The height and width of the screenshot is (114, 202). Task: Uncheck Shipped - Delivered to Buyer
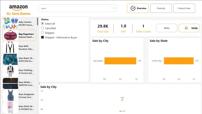point(42,37)
